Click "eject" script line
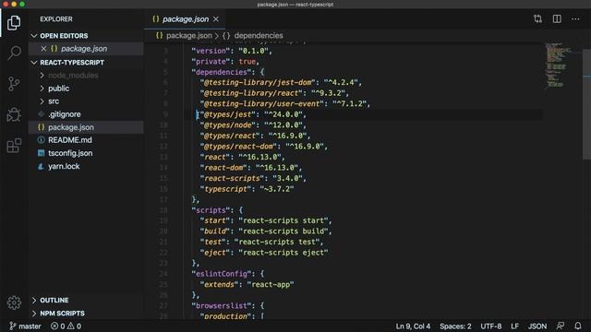 [x=264, y=253]
